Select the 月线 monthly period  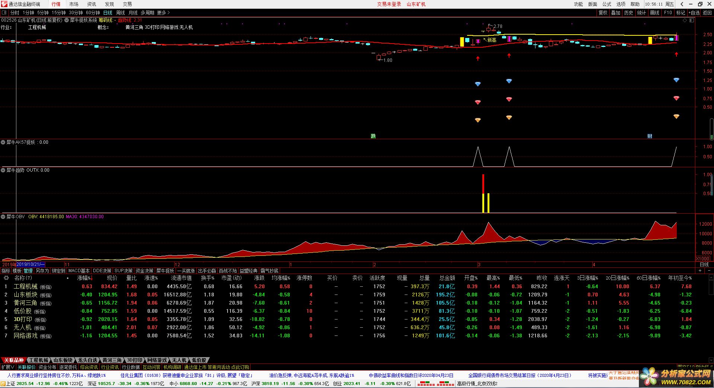133,13
